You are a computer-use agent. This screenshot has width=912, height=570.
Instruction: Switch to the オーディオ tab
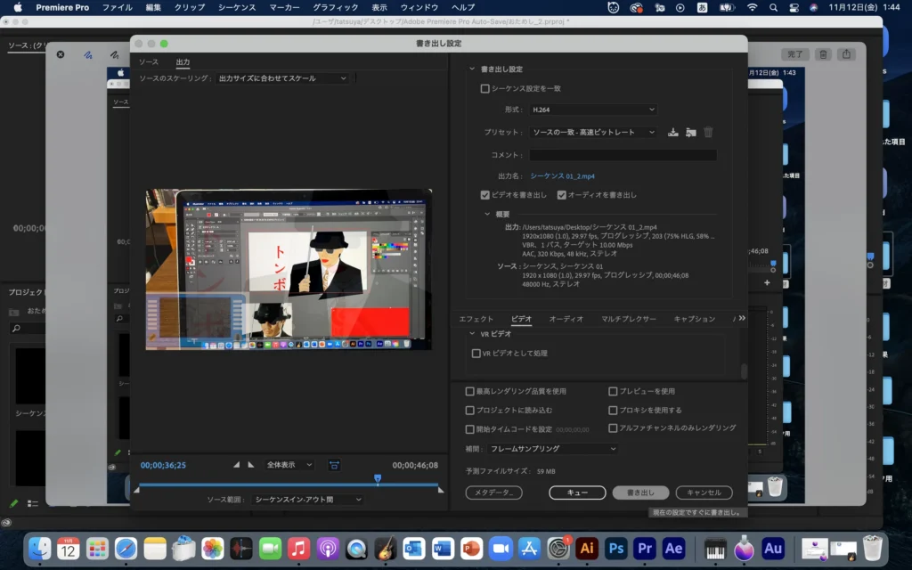(x=566, y=319)
